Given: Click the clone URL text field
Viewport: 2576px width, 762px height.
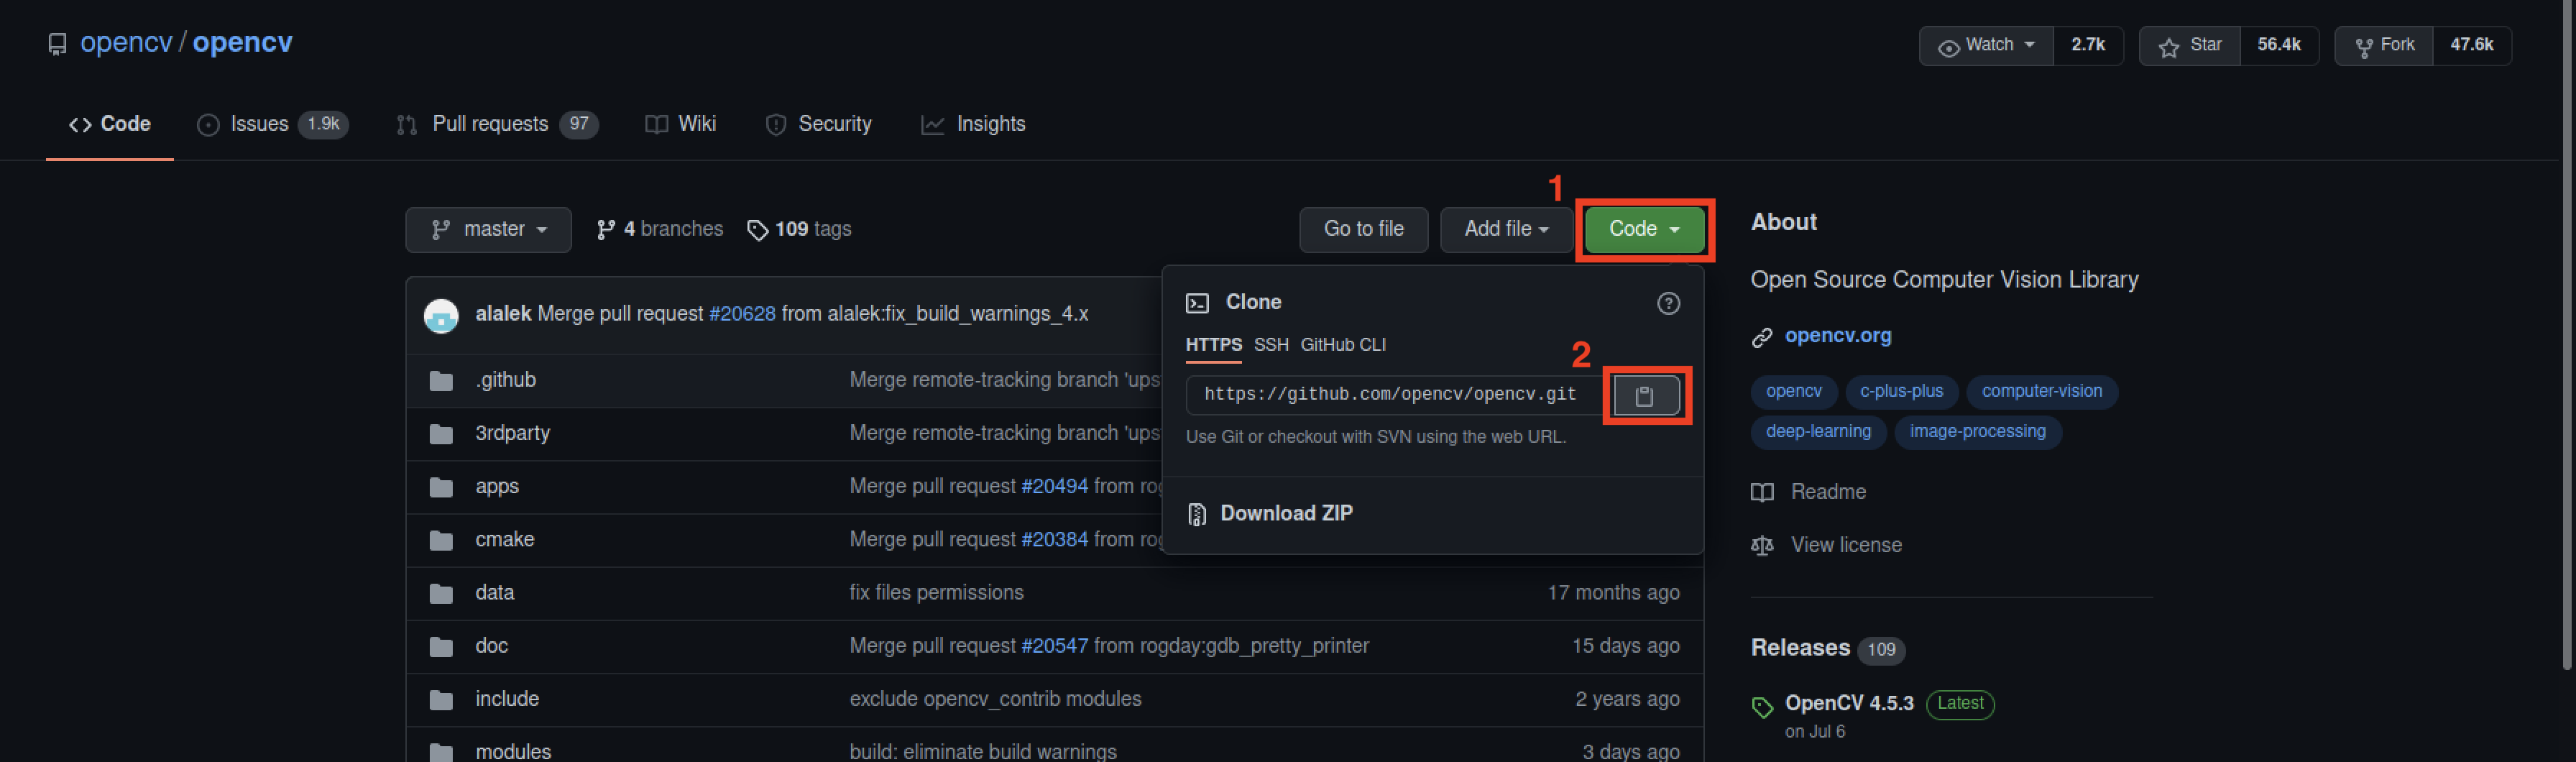Looking at the screenshot, I should tap(1395, 395).
